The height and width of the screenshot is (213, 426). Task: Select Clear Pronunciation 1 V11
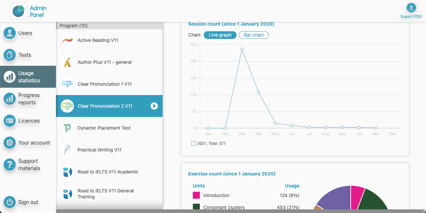coord(109,84)
